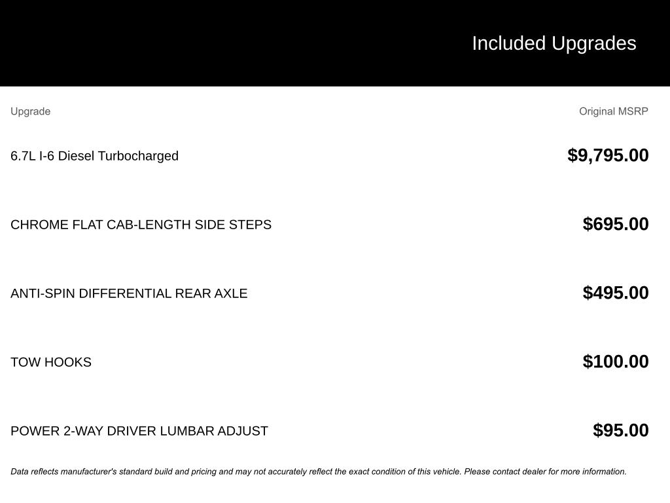
Task: Click the $95.00 MSRP value
Action: tap(620, 430)
